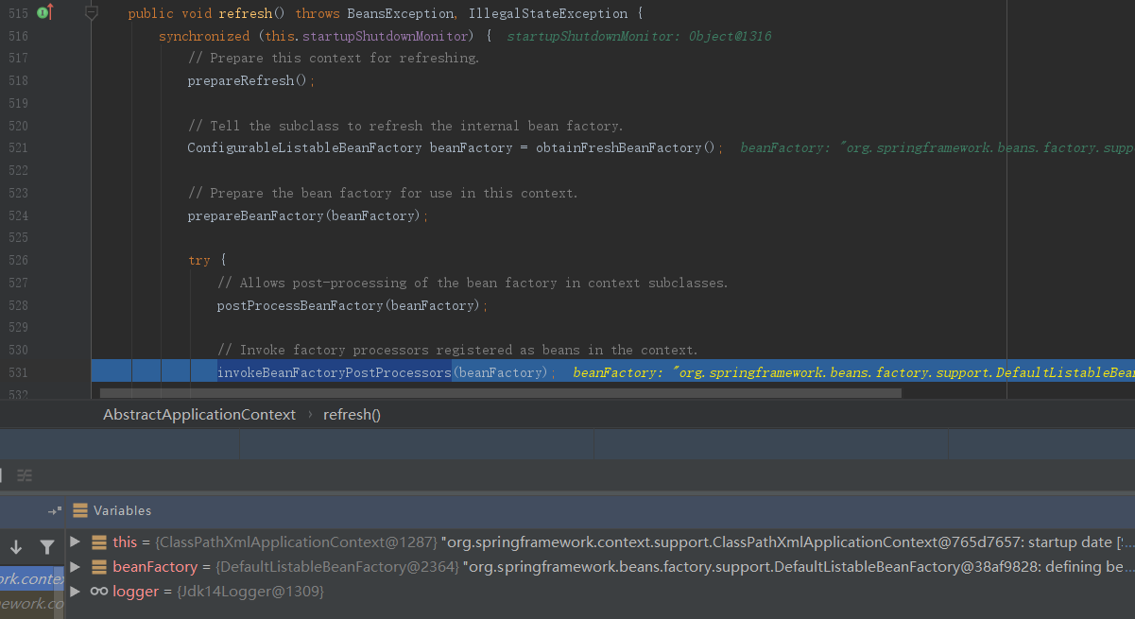This screenshot has height=619, width=1135.
Task: Expand the 'this' variable node
Action: click(x=76, y=542)
